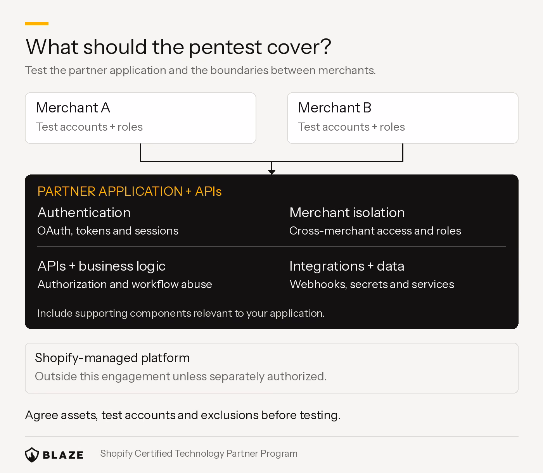Image resolution: width=543 pixels, height=473 pixels.
Task: Click the 'Integrations + data' heading
Action: pyautogui.click(x=347, y=266)
